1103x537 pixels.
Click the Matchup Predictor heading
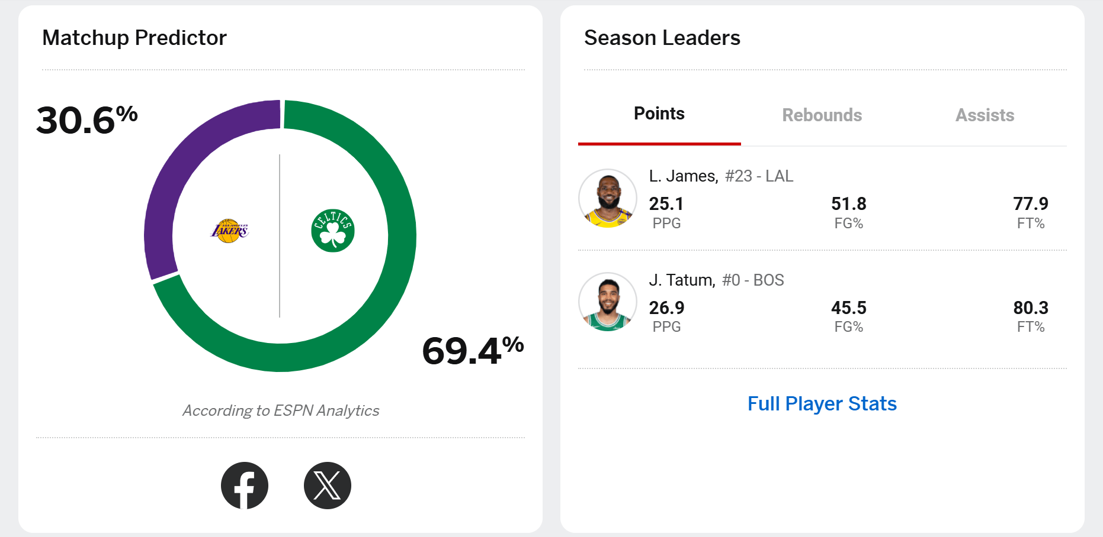coord(134,38)
